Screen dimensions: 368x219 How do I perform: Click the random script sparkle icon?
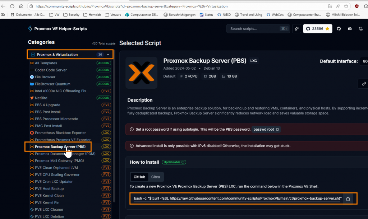click(x=296, y=29)
